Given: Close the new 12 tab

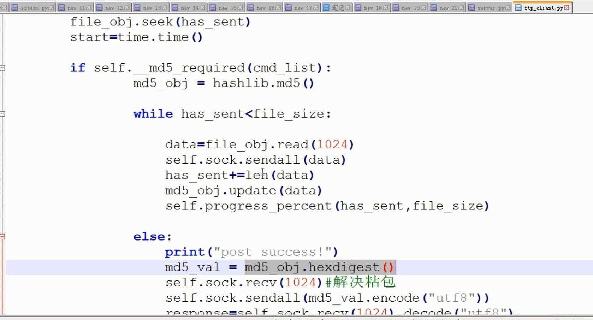Looking at the screenshot, I should (x=126, y=8).
